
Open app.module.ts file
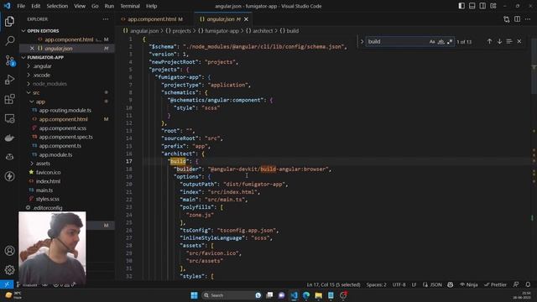tap(55, 154)
